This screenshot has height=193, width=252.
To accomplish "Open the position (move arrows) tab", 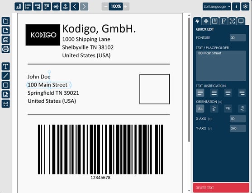I will coord(206,21).
